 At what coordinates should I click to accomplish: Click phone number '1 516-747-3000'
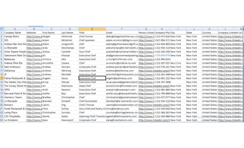point(163,82)
